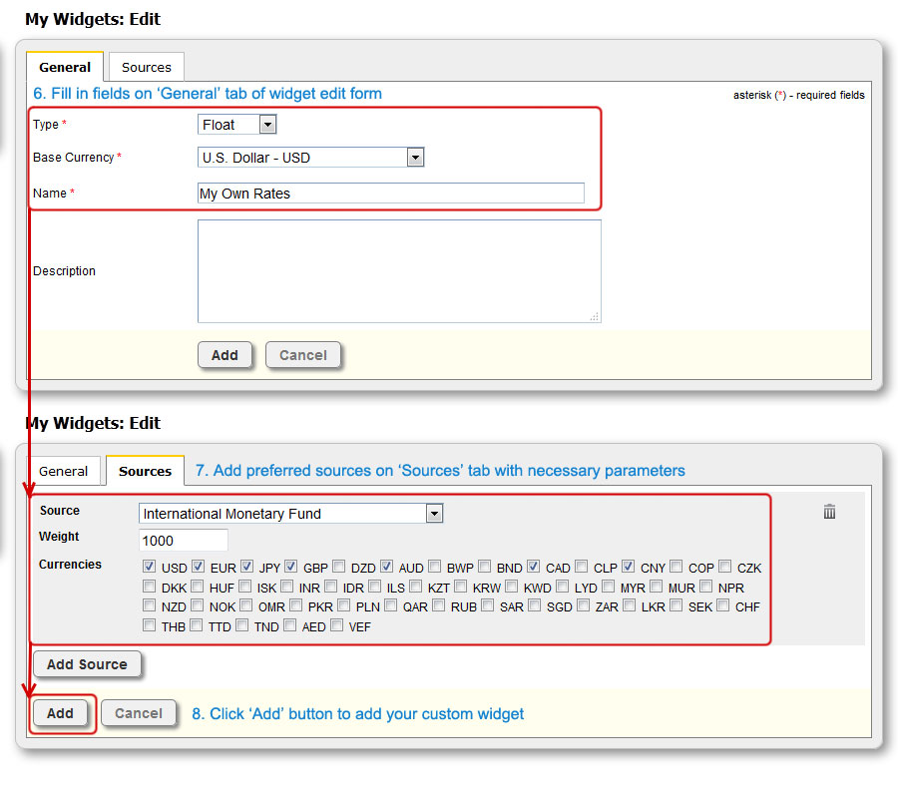
Task: Check the VEF currency checkbox
Action: (337, 625)
